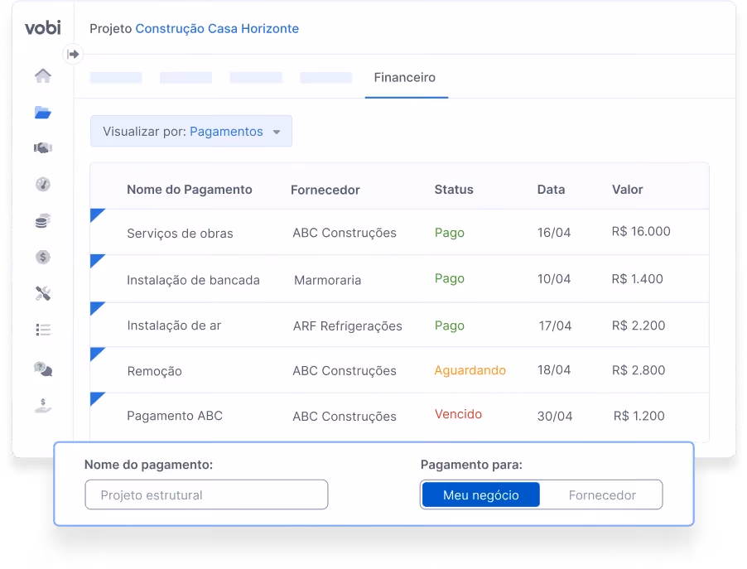Screen dimensions: 747x569
Task: Click the dollar coin sidebar icon
Action: tap(43, 258)
